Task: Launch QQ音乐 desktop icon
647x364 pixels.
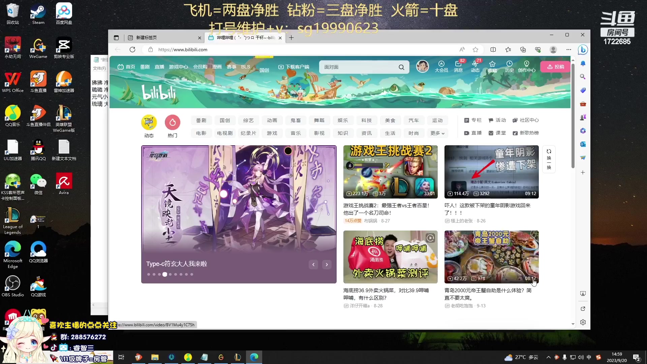Action: pos(13,116)
